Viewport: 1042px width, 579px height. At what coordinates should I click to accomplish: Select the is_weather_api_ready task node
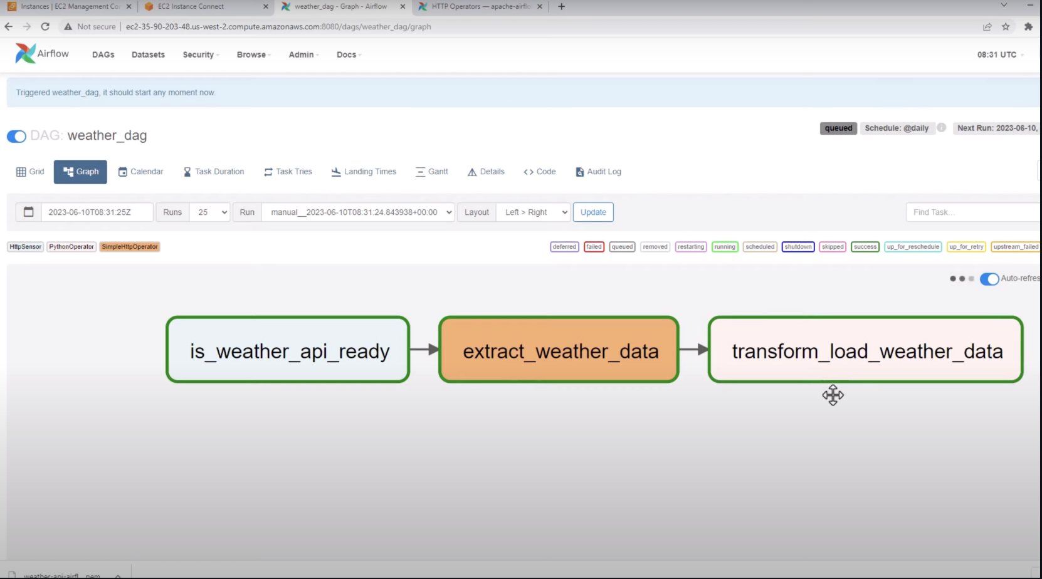288,350
